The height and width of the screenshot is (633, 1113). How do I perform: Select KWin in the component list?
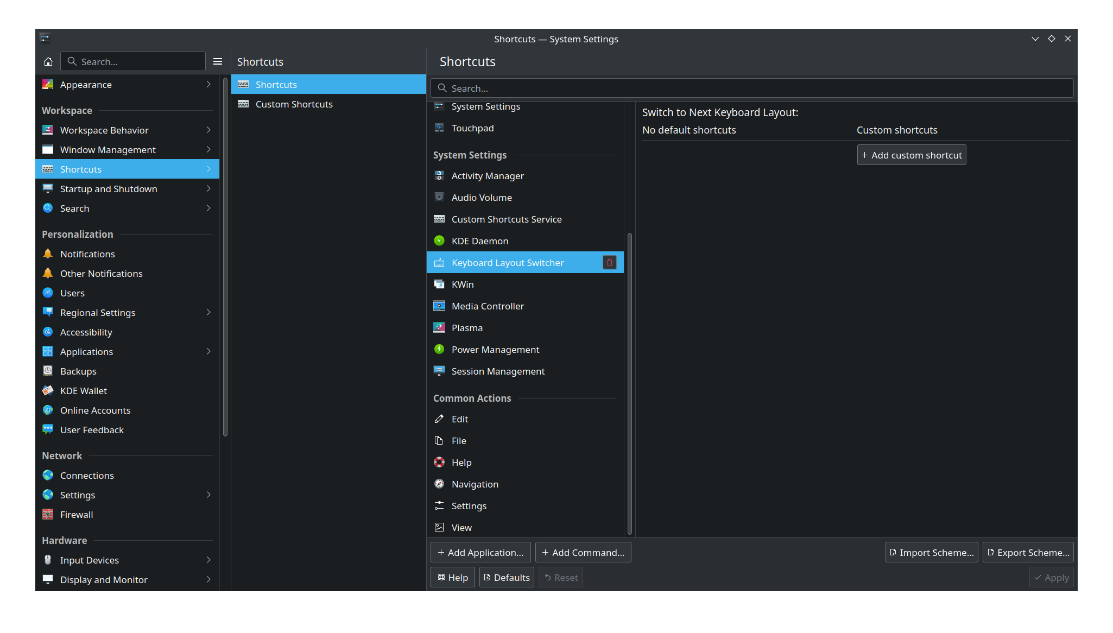525,284
